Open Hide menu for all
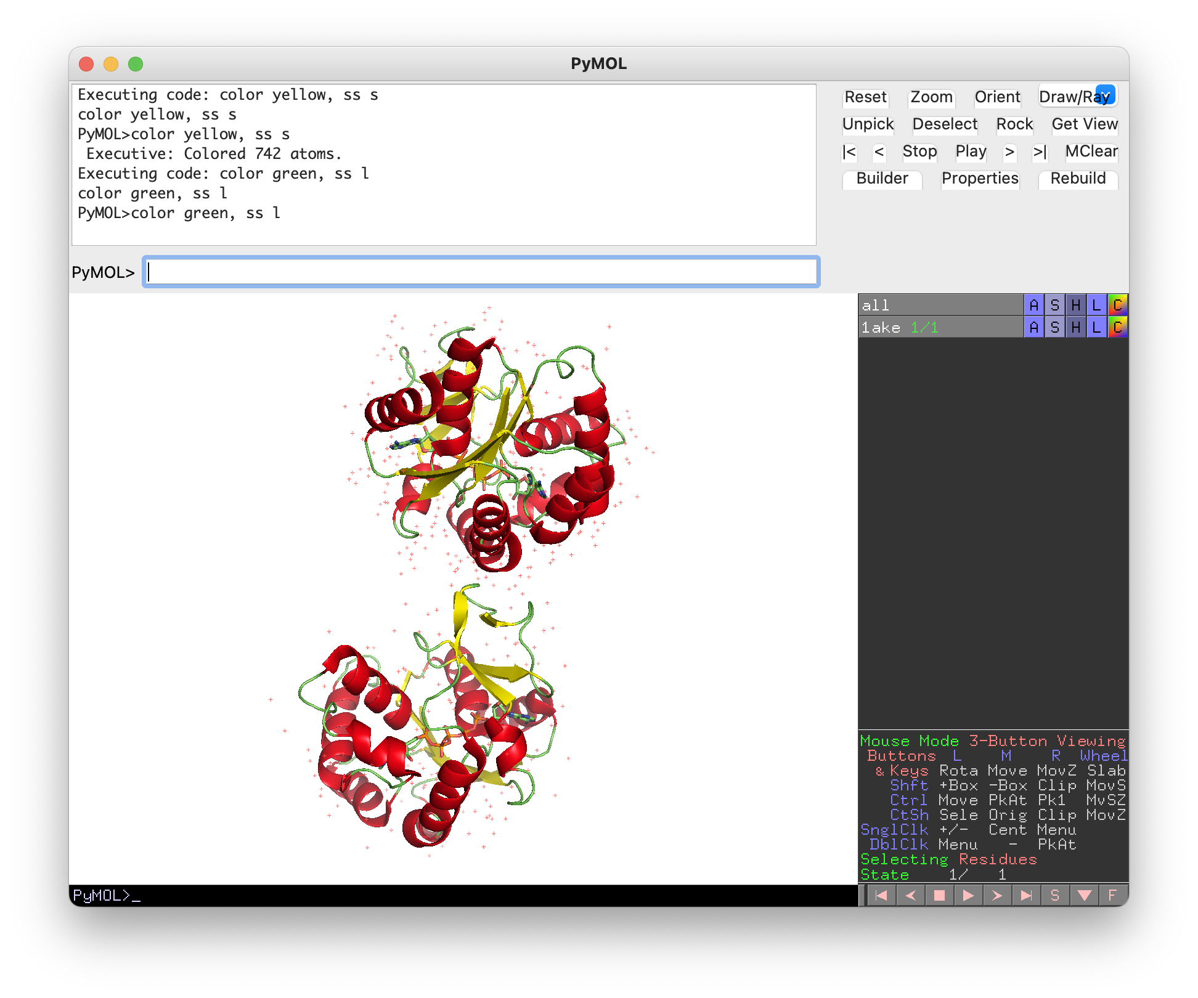The image size is (1198, 998). tap(1076, 305)
